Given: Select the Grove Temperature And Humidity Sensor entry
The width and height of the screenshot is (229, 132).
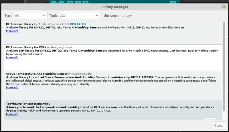Looking at the screenshot, I should (x=113, y=86).
